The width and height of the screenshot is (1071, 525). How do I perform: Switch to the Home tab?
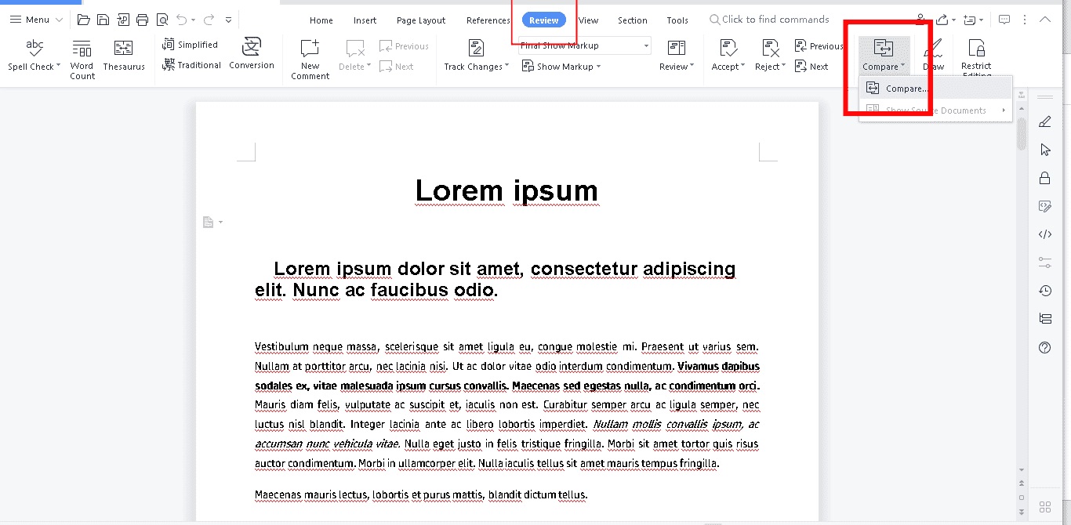321,20
